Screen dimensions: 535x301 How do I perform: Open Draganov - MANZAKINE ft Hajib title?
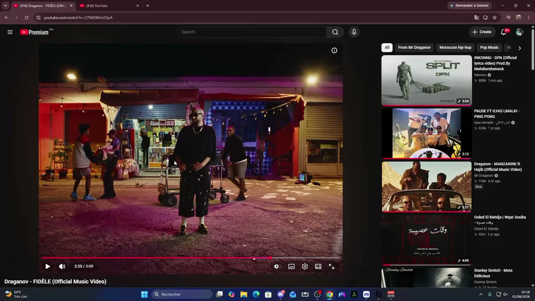pyautogui.click(x=498, y=167)
